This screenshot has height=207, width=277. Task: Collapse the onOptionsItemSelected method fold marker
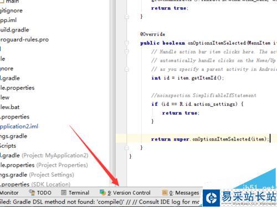tap(127, 43)
